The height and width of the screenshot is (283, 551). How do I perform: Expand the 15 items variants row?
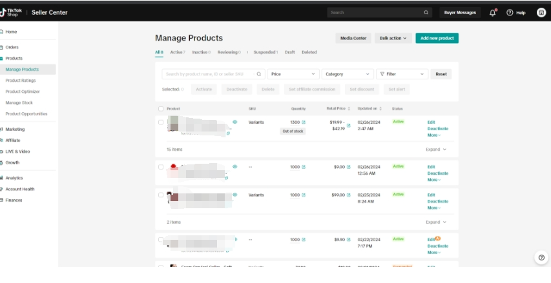point(436,149)
